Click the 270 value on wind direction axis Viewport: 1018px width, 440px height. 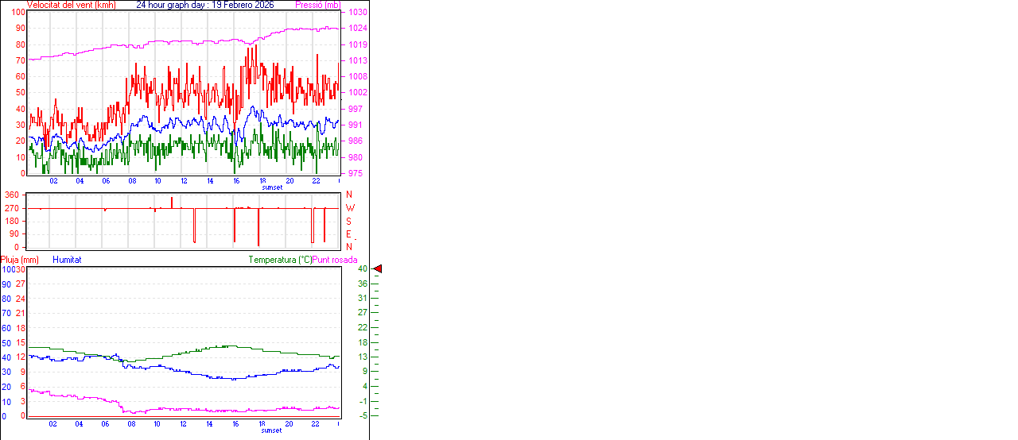[11, 208]
